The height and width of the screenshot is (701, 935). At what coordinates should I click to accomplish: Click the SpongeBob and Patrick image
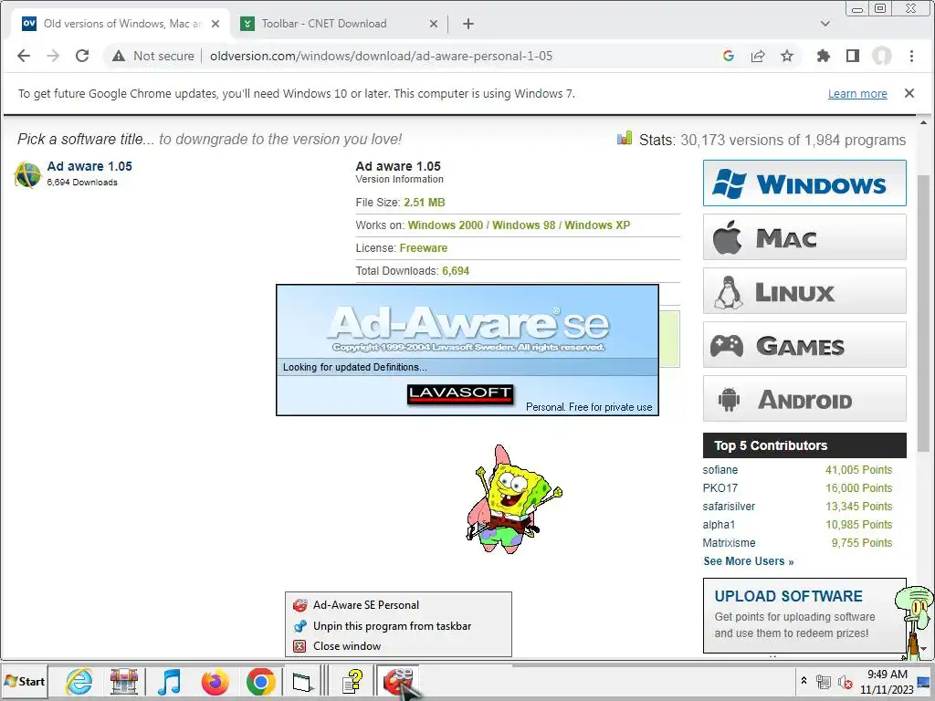pos(513,499)
